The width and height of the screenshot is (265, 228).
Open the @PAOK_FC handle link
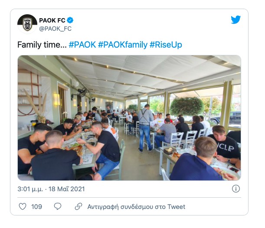click(x=56, y=29)
